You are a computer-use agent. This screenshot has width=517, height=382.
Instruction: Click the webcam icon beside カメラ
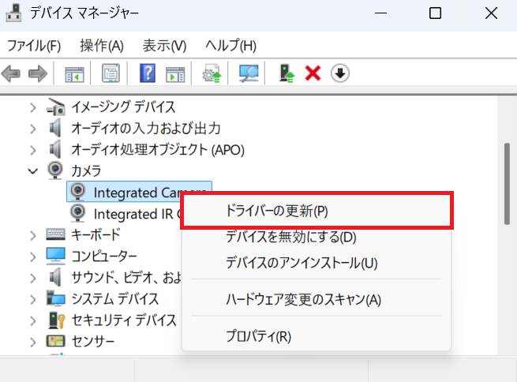pos(55,170)
